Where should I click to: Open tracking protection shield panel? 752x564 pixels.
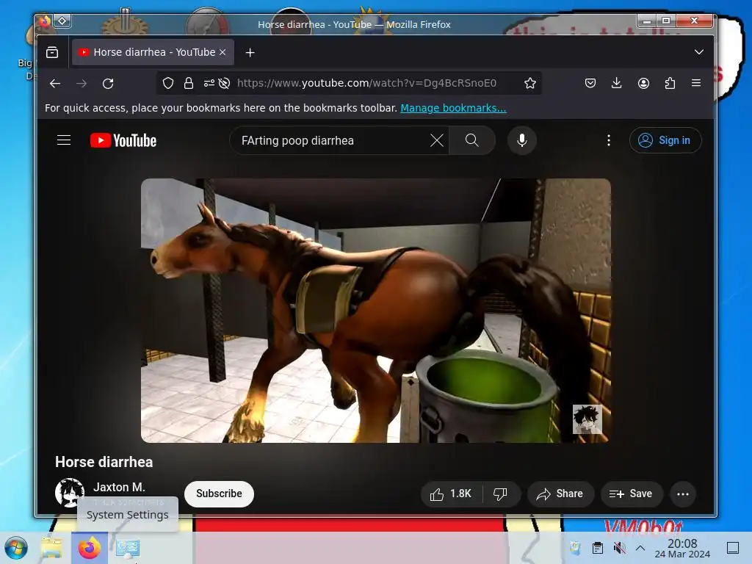point(168,83)
